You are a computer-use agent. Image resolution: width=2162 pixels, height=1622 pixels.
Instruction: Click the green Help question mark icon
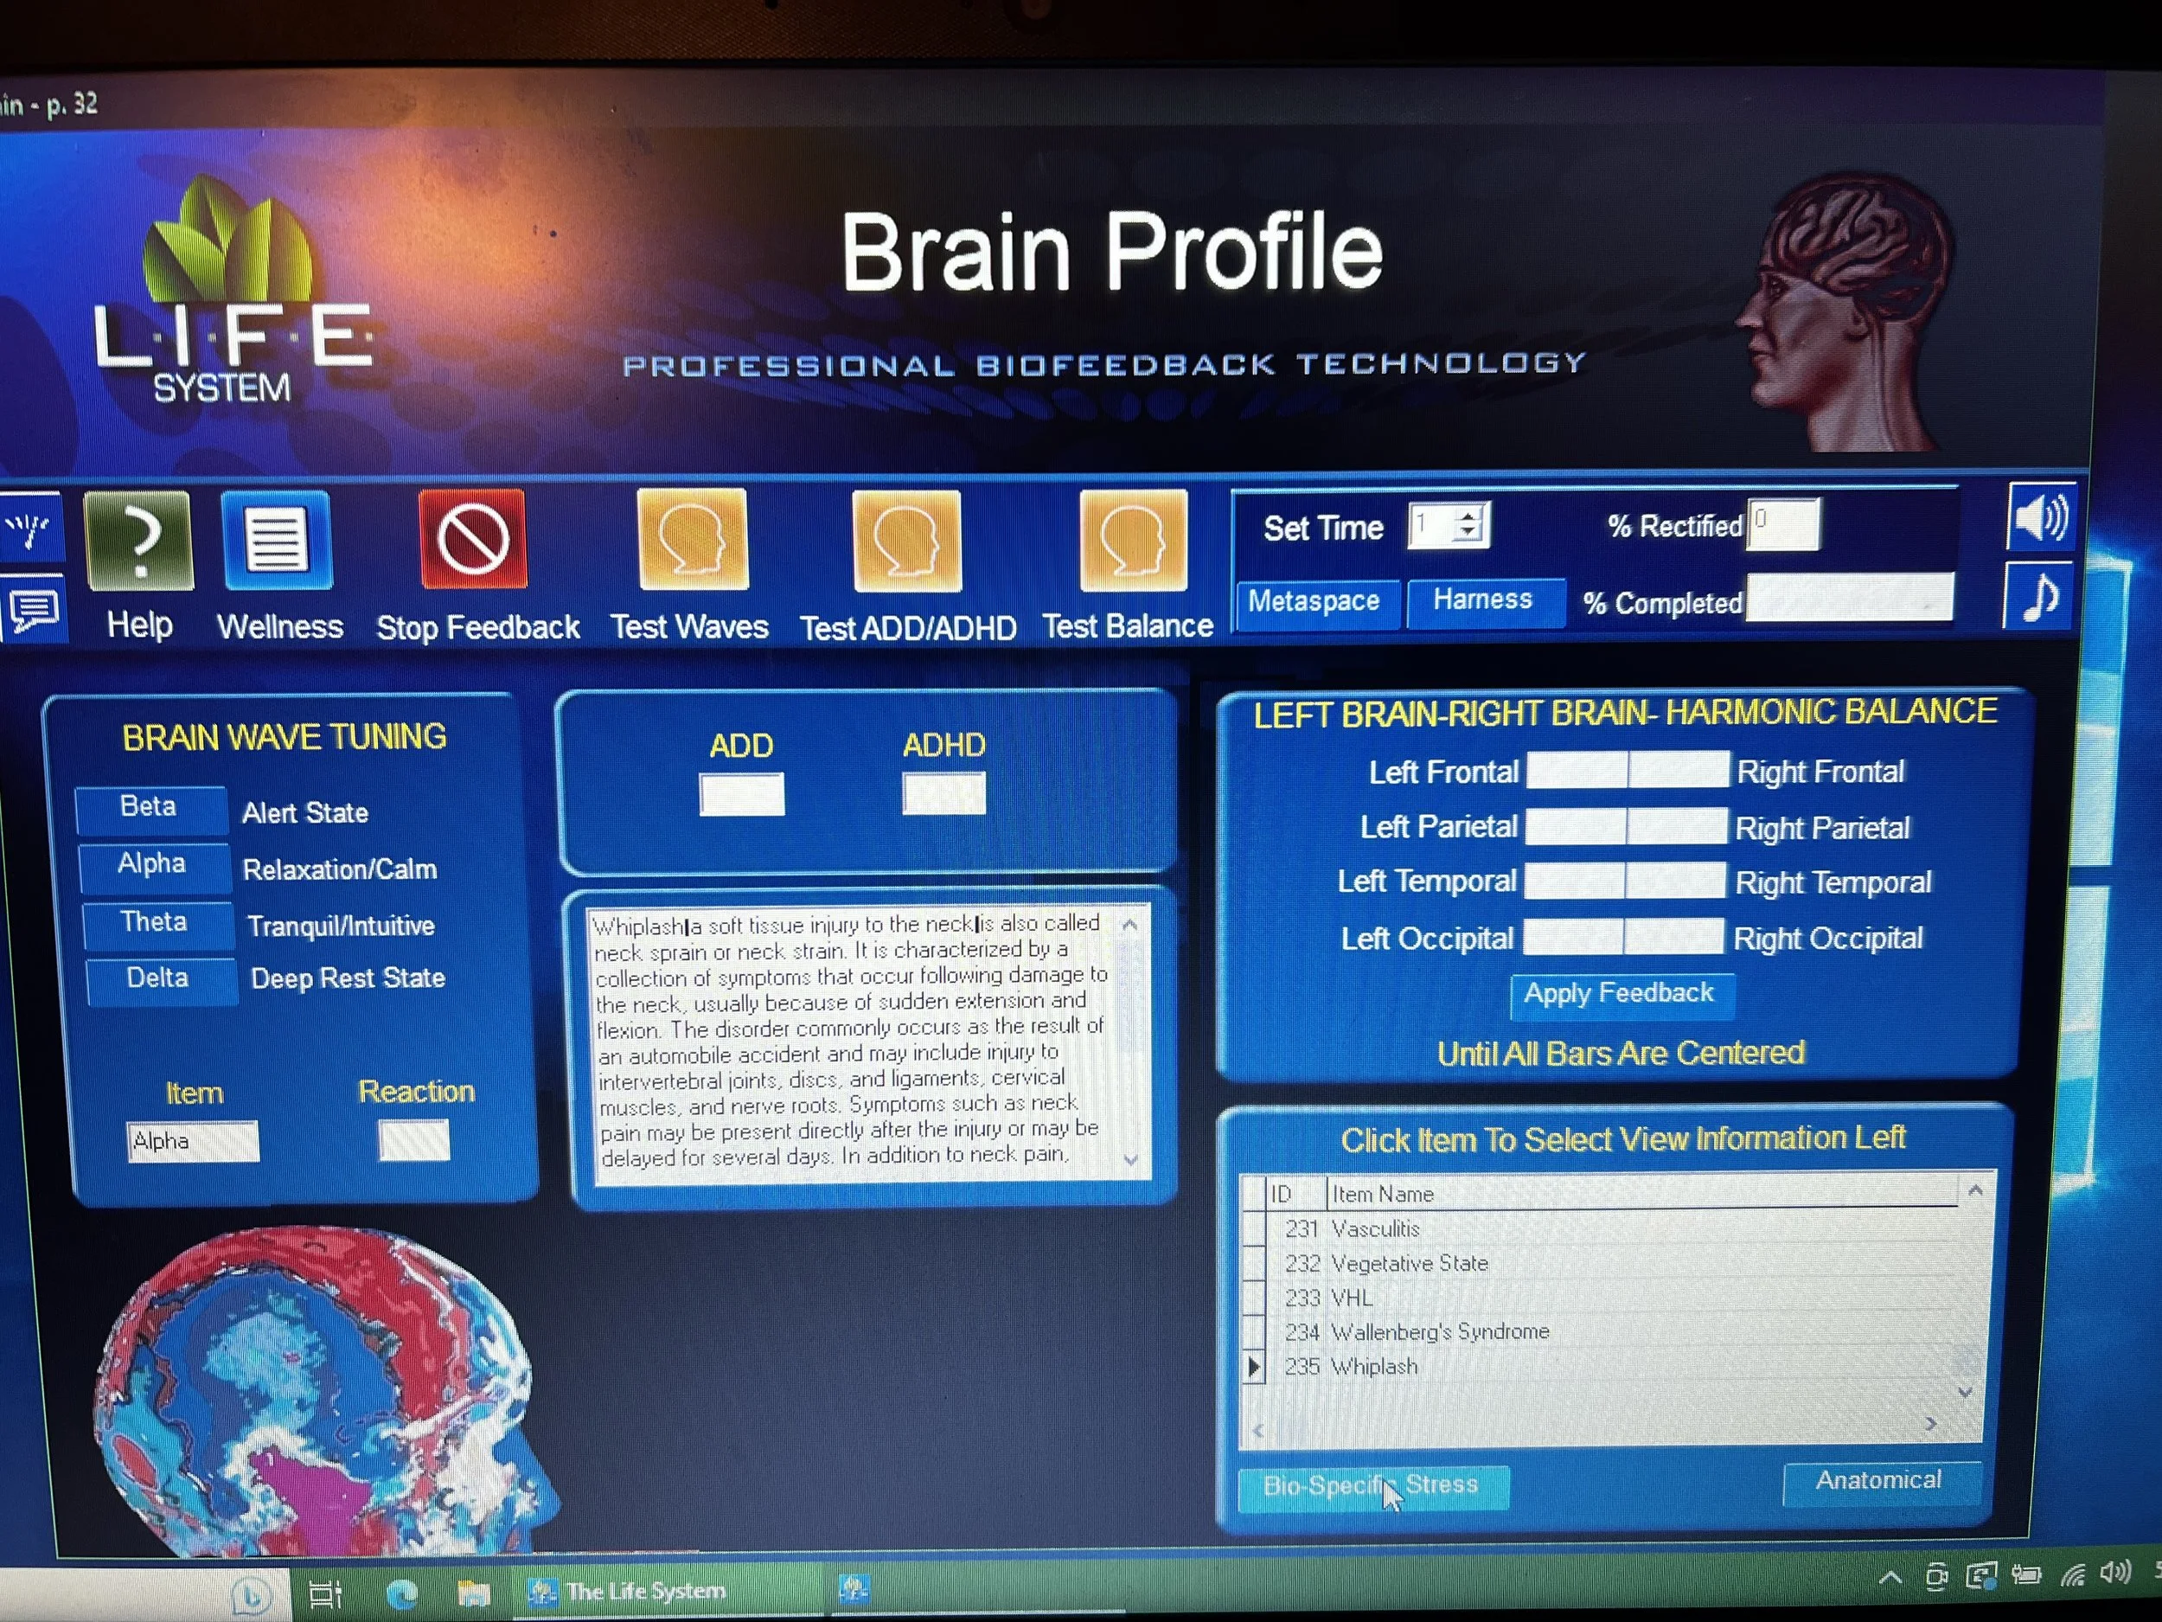[x=138, y=540]
